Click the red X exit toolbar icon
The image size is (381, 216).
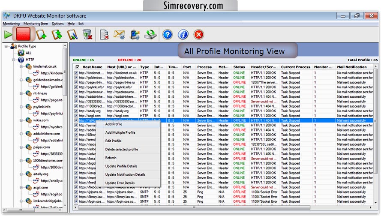(198, 35)
